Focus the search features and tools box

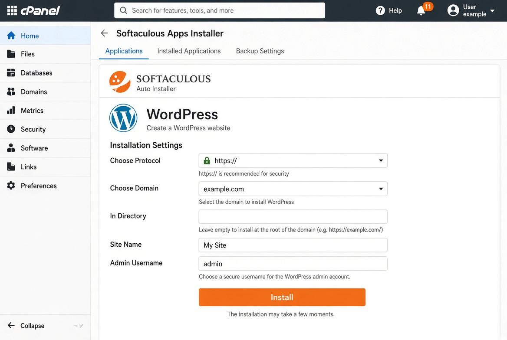(x=220, y=10)
